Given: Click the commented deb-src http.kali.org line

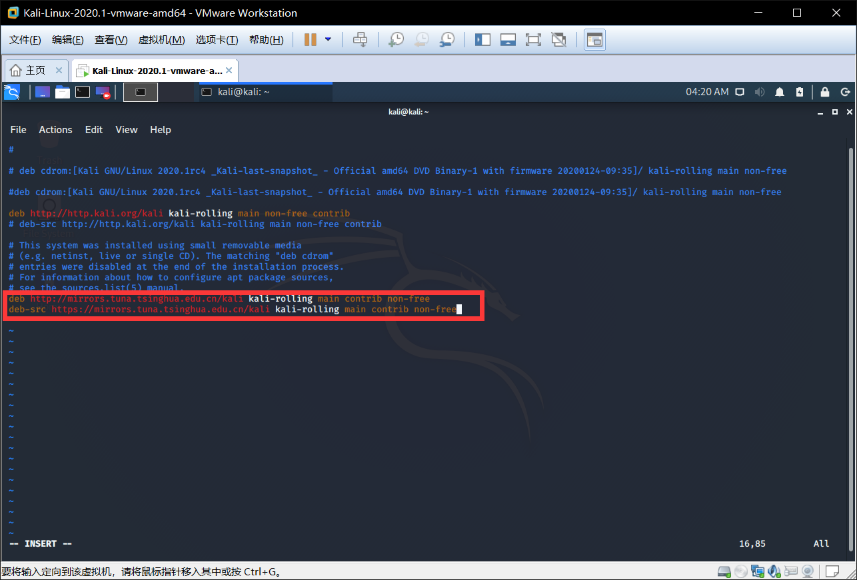Looking at the screenshot, I should 195,224.
